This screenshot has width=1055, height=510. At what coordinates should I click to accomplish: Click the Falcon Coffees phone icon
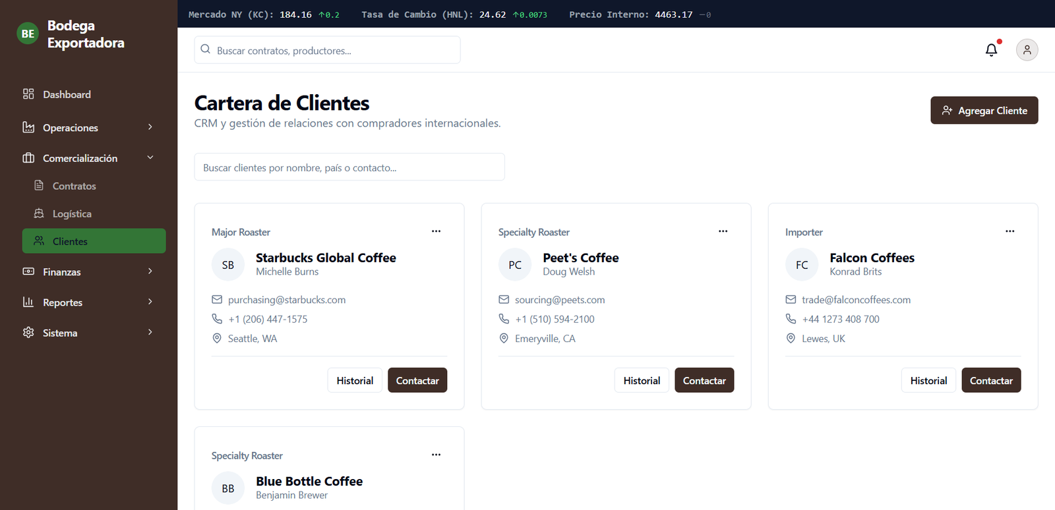click(x=791, y=319)
